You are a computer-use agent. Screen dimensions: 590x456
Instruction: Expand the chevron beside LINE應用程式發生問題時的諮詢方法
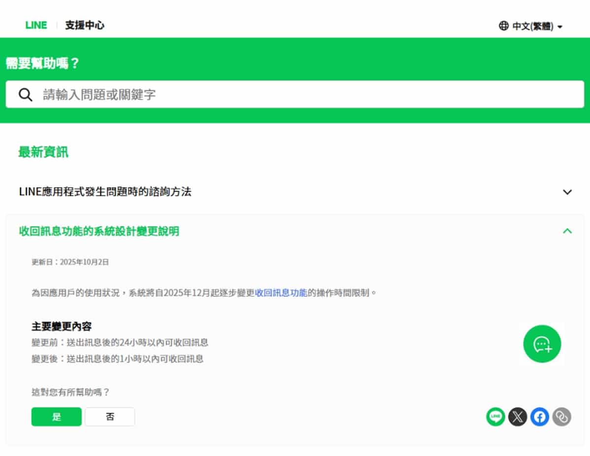(567, 192)
